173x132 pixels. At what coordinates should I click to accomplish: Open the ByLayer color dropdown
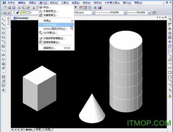93,13
